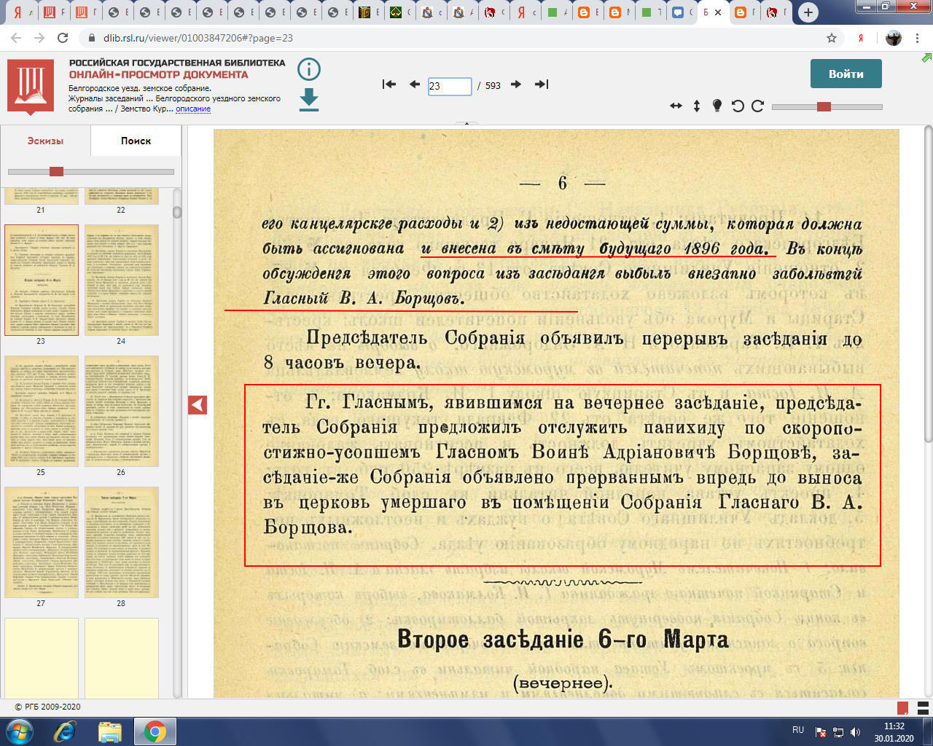
Task: Open the network tray icon
Action: (x=838, y=732)
